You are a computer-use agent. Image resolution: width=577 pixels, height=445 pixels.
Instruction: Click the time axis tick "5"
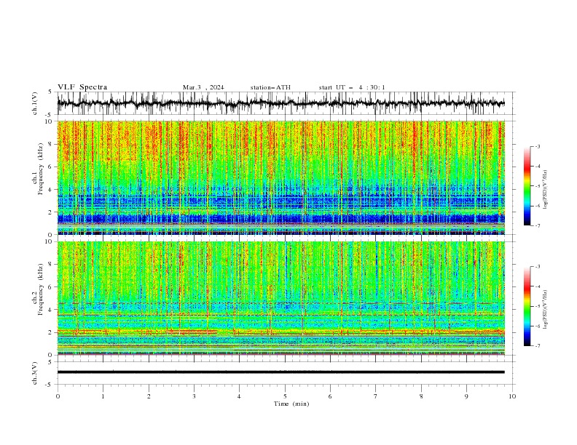(x=285, y=396)
